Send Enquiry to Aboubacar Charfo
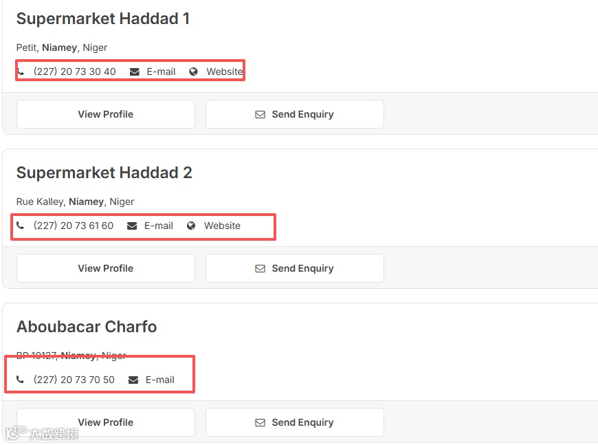The image size is (598, 445). point(295,422)
